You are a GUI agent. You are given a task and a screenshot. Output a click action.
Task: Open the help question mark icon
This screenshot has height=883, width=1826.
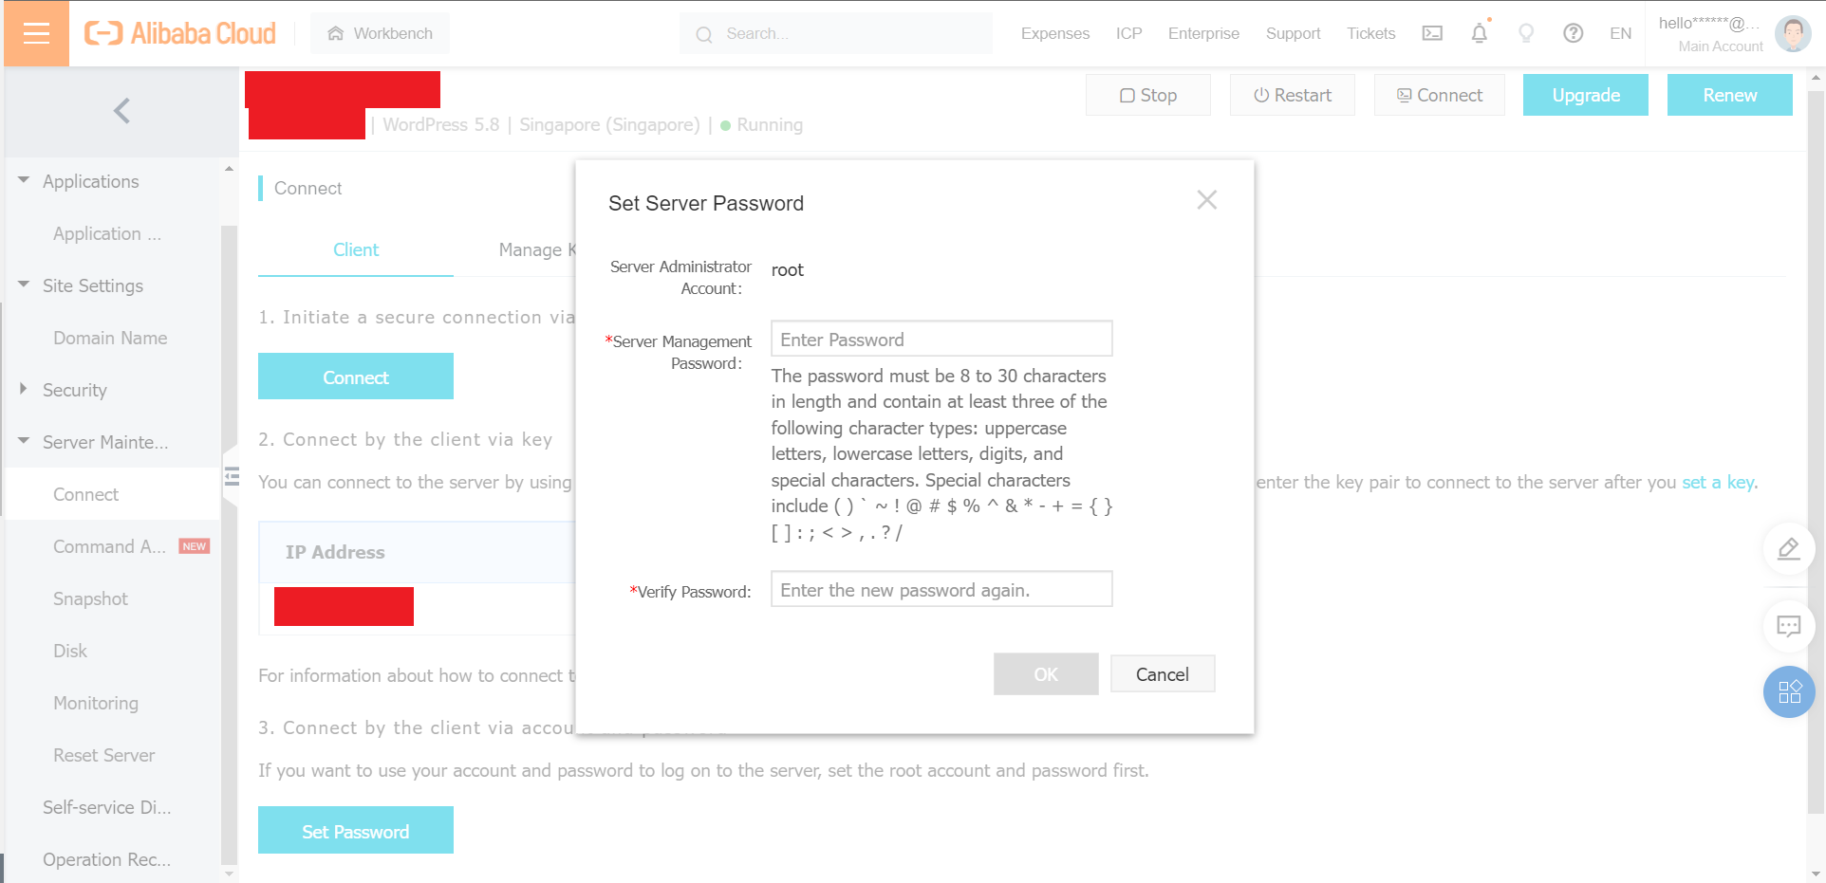tap(1573, 33)
